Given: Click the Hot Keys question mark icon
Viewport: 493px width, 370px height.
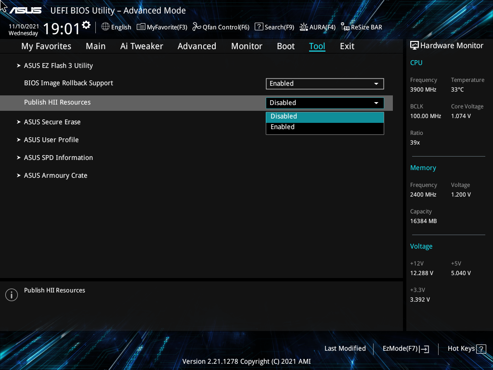Looking at the screenshot, I should 481,349.
